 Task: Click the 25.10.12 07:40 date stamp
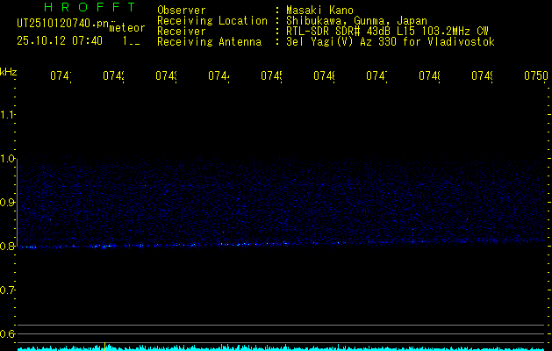click(60, 40)
